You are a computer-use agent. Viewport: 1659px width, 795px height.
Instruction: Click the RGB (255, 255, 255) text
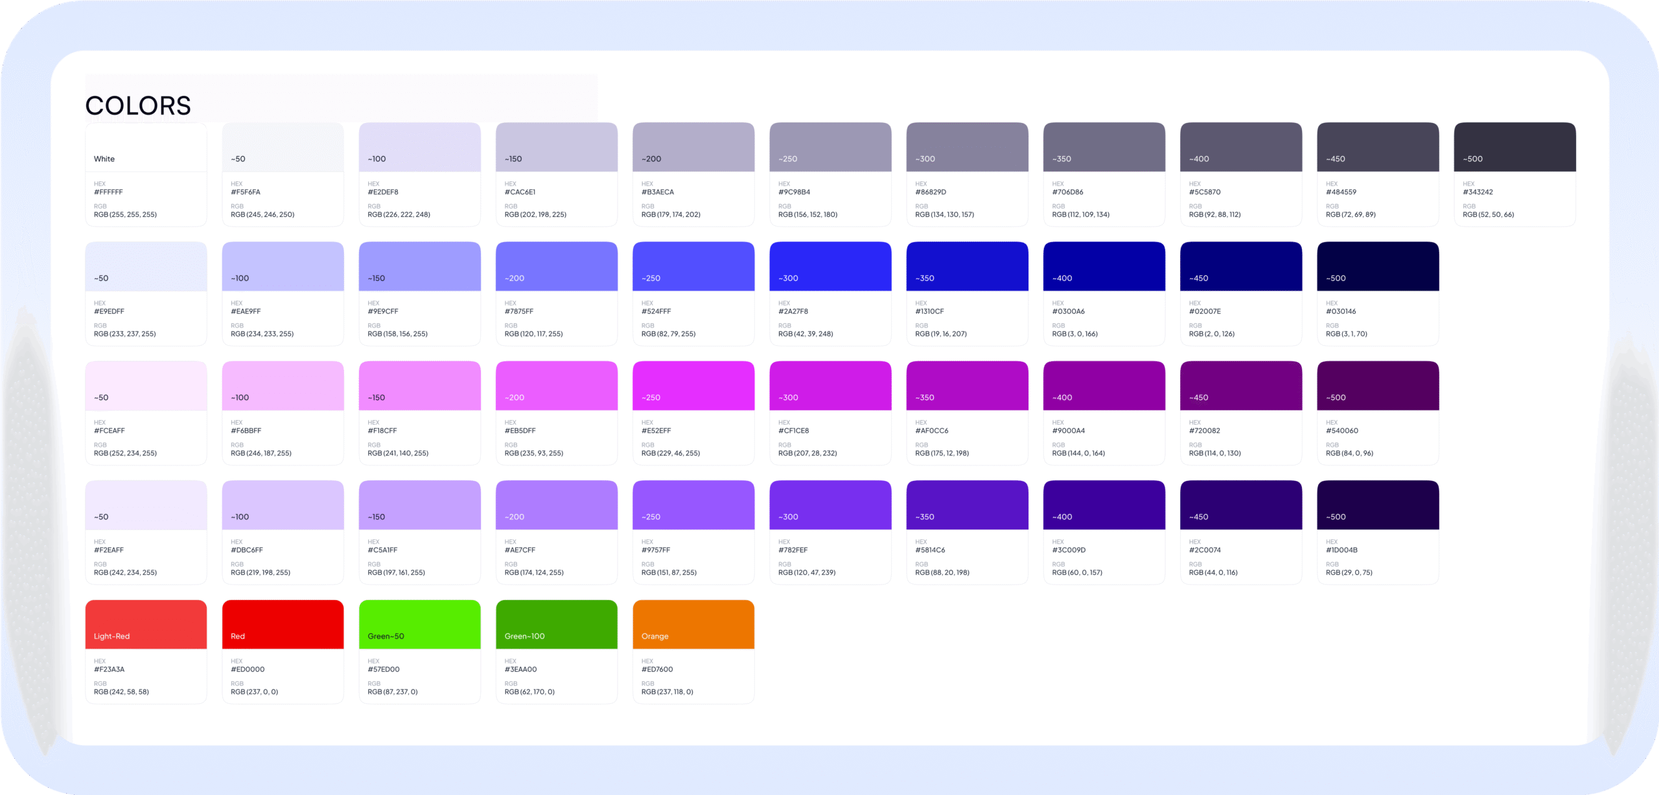coord(125,215)
